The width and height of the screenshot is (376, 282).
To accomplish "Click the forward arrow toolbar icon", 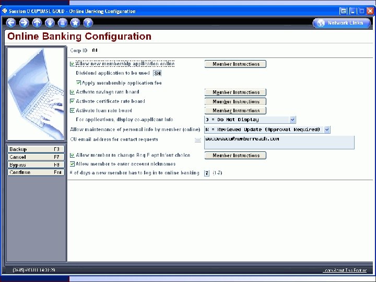I will 23,23.
